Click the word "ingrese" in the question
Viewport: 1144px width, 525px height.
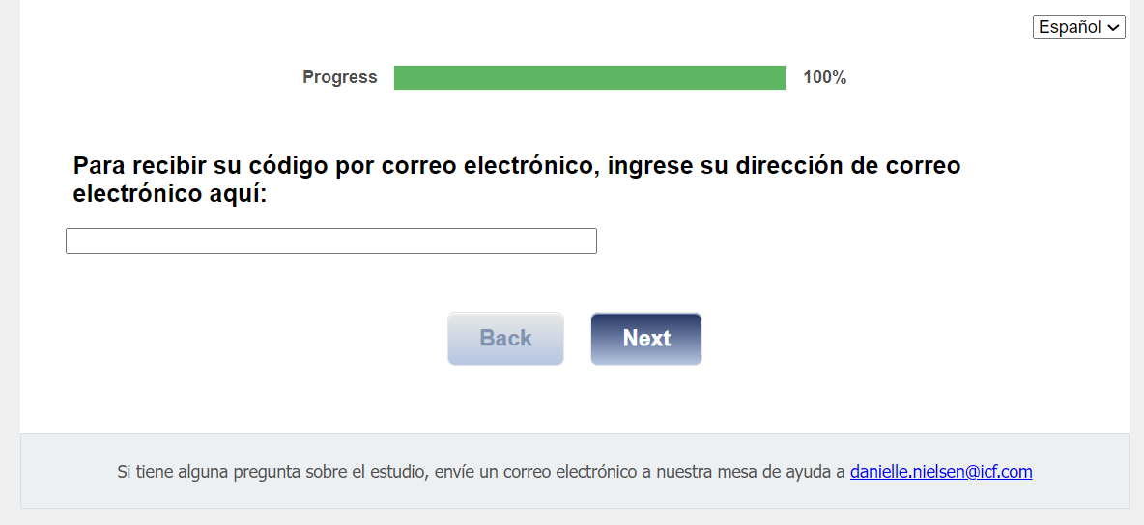click(650, 166)
